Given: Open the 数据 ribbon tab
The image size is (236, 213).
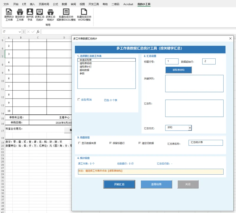Looking at the screenshot, I should 64,4.
